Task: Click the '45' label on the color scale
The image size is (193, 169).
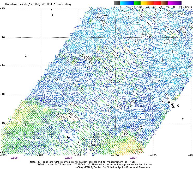Action: tap(174, 7)
